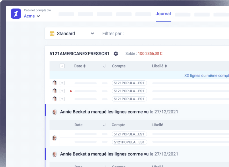Click the plus icon in the table header
Screen dimensions: 229x167
click(x=62, y=66)
